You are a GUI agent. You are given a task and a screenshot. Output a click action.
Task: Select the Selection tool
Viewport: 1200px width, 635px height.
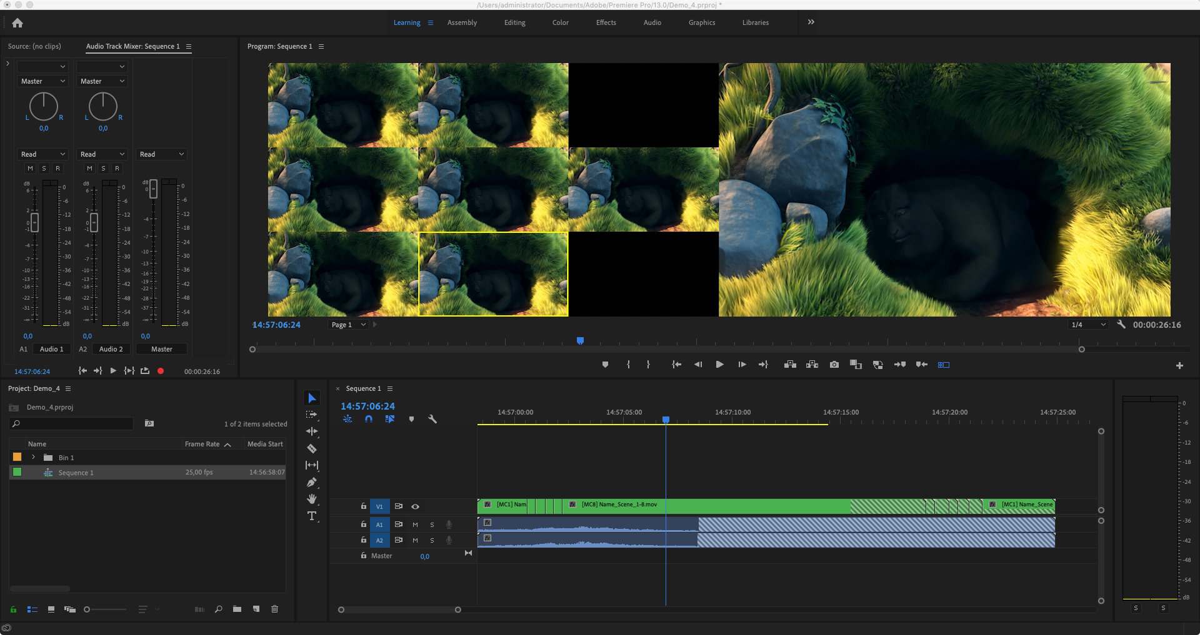click(x=312, y=398)
